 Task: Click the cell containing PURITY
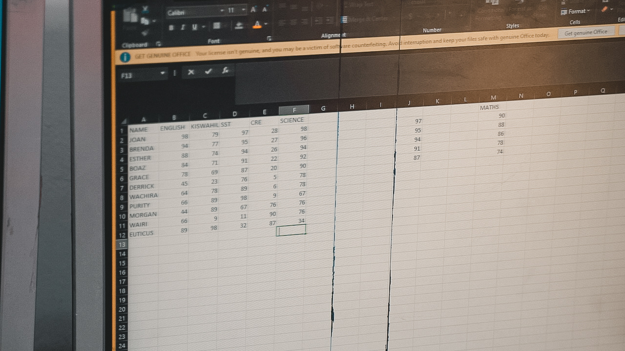pyautogui.click(x=143, y=205)
